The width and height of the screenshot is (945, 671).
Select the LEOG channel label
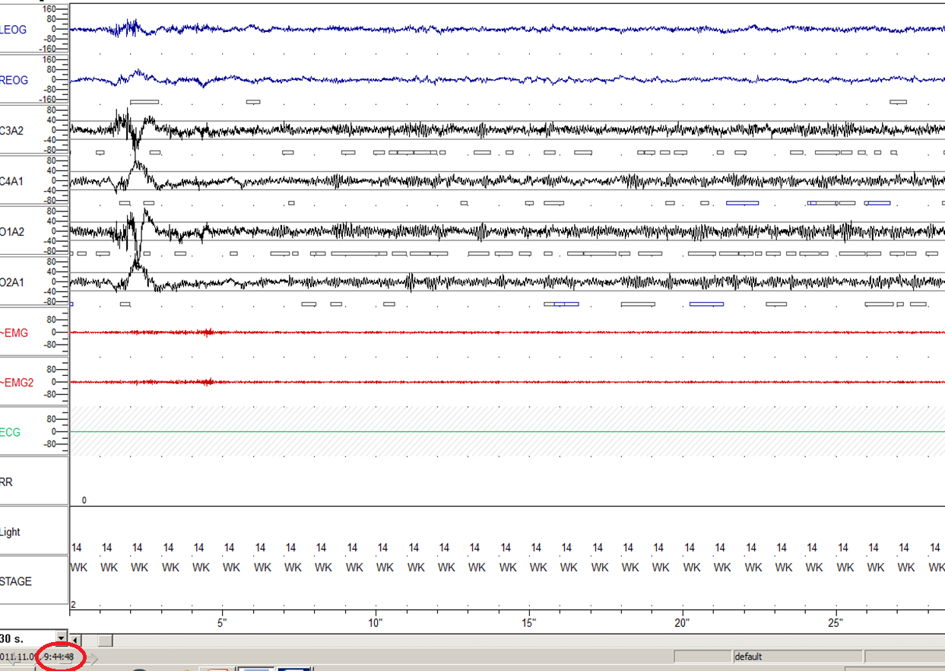pyautogui.click(x=14, y=30)
